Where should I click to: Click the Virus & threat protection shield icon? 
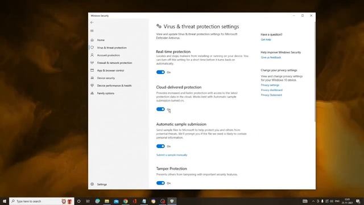92,47
